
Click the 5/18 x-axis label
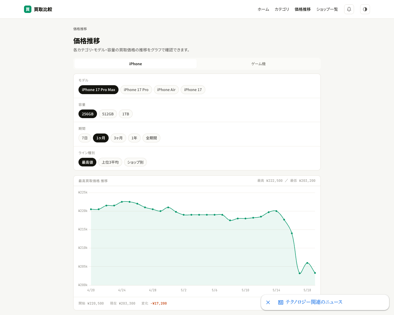coord(307,290)
